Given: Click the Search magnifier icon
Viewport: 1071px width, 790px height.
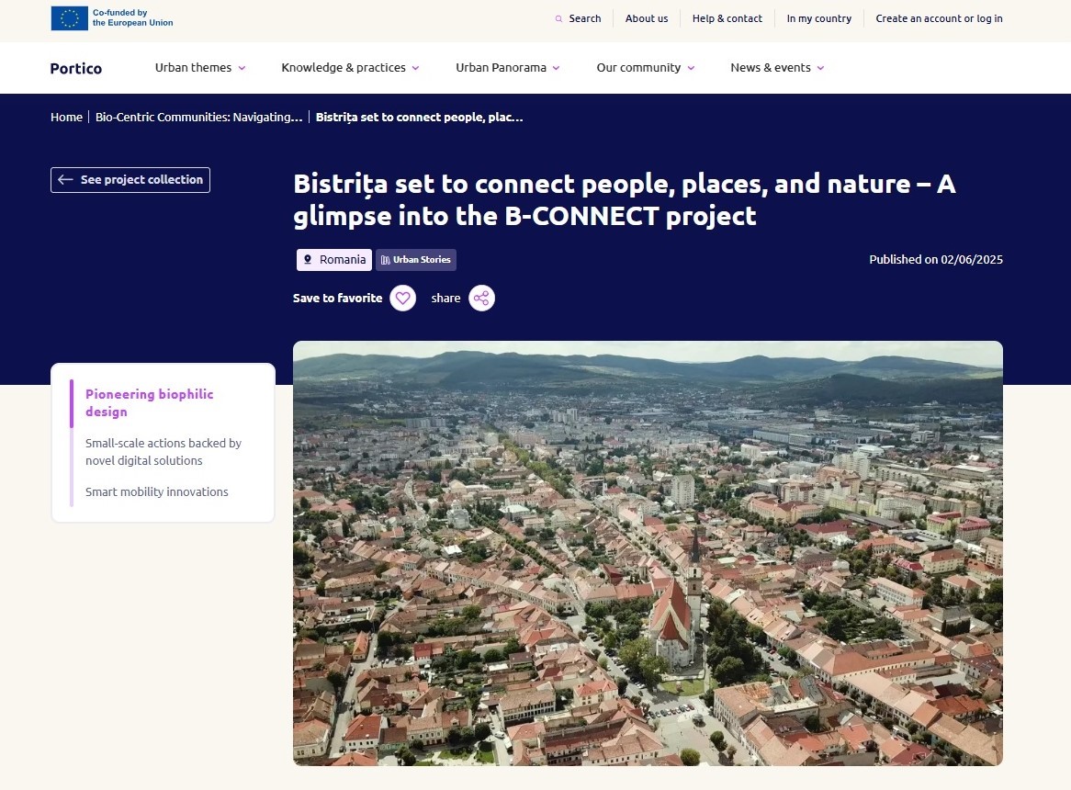Looking at the screenshot, I should (558, 19).
